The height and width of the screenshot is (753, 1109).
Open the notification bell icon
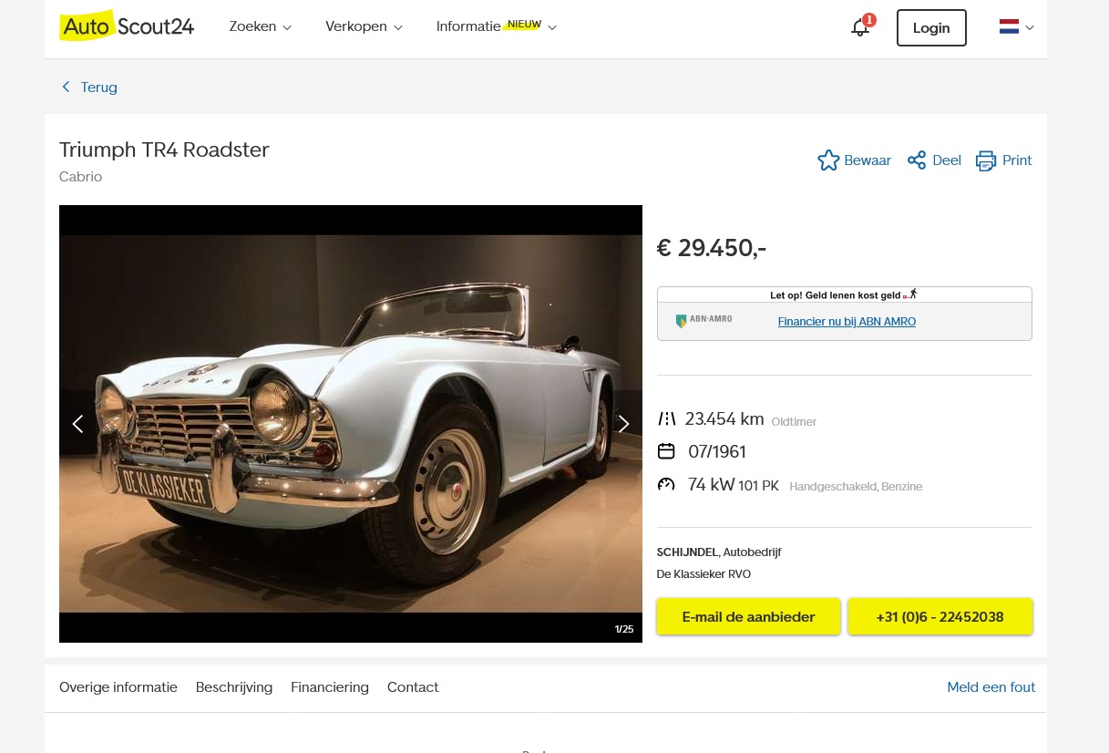[x=859, y=27]
